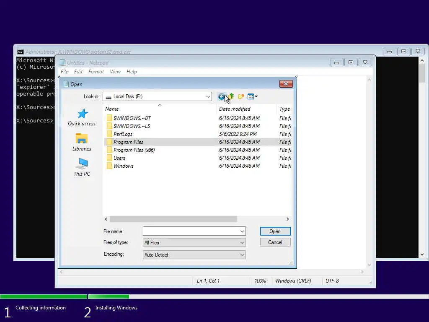Open the View Menu grid icon

[252, 96]
